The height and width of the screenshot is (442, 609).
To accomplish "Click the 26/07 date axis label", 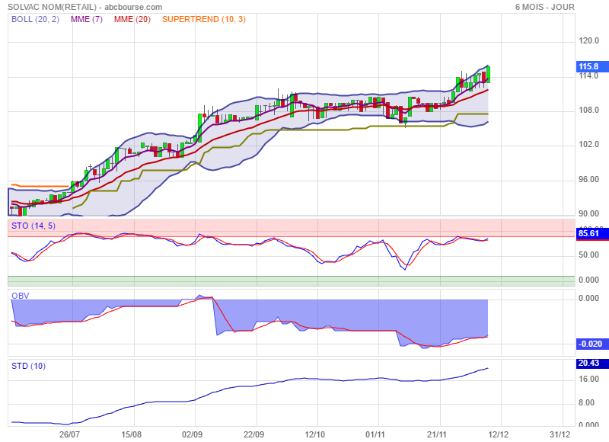I will [x=69, y=434].
